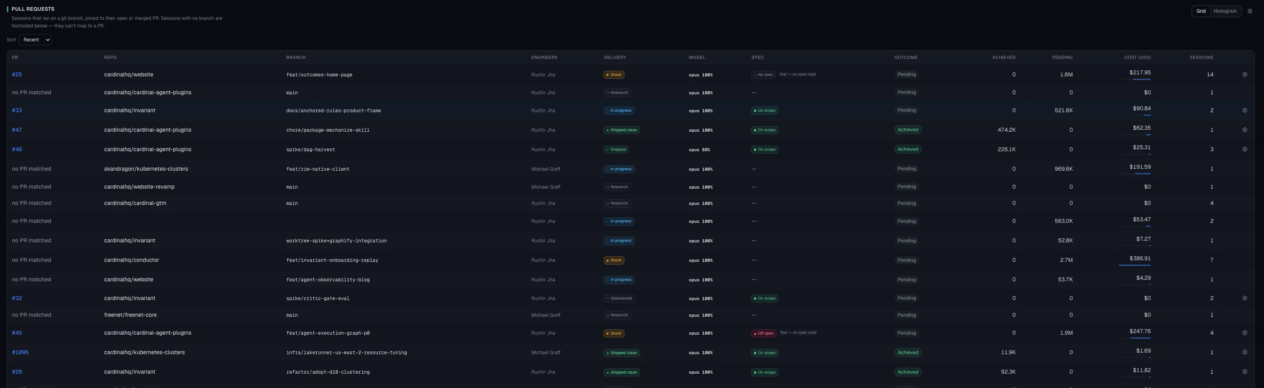1264x388 pixels.
Task: Click the Delivery column header
Action: coord(615,57)
